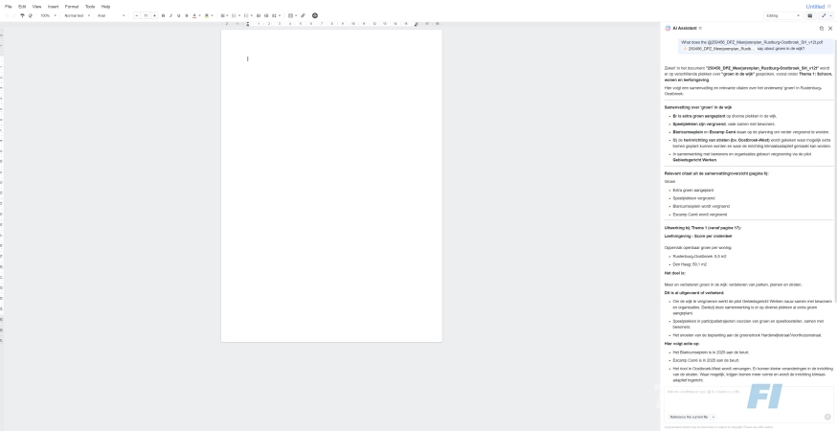The height and width of the screenshot is (431, 838).
Task: Open the Format menu
Action: pos(72,6)
